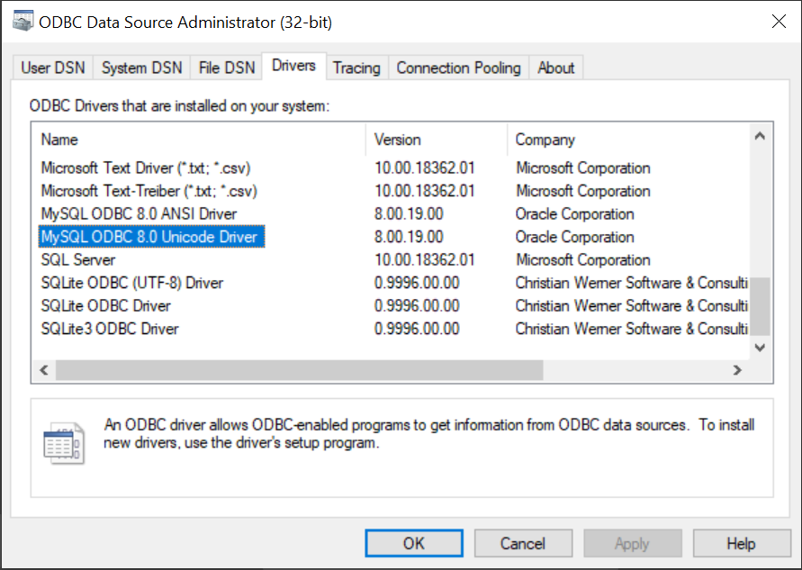Click the horizontal scrollbar thumb
The image size is (802, 570).
(x=299, y=370)
